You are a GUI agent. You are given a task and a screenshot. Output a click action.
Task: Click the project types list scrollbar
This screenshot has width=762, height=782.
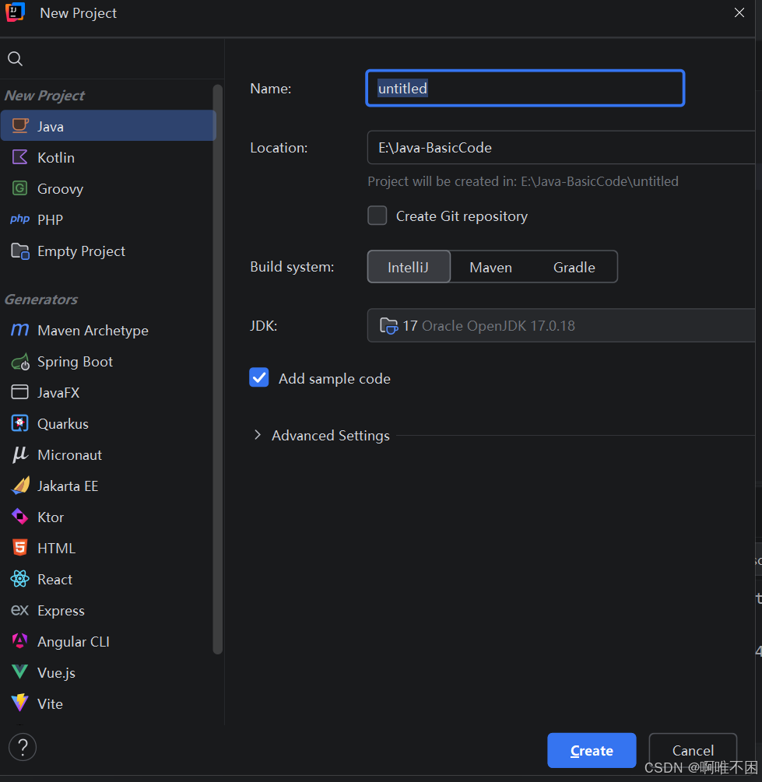coord(218,369)
